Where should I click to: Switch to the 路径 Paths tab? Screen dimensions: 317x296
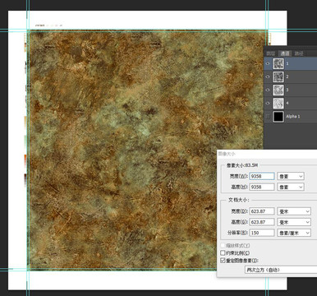point(299,53)
